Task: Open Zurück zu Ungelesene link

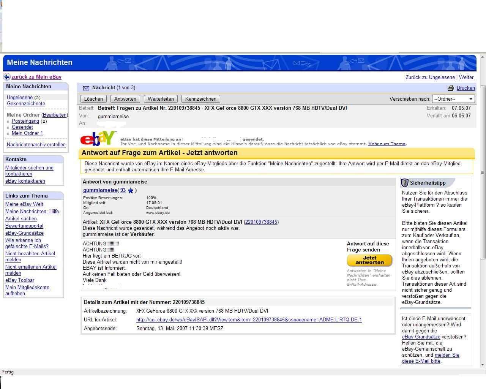Action: click(x=430, y=77)
